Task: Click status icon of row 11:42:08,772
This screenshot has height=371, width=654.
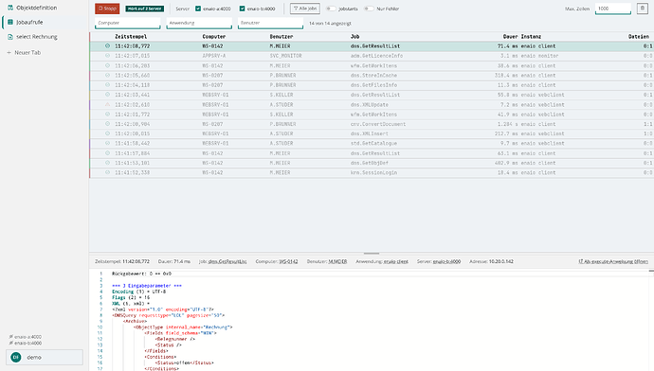Action: click(107, 46)
